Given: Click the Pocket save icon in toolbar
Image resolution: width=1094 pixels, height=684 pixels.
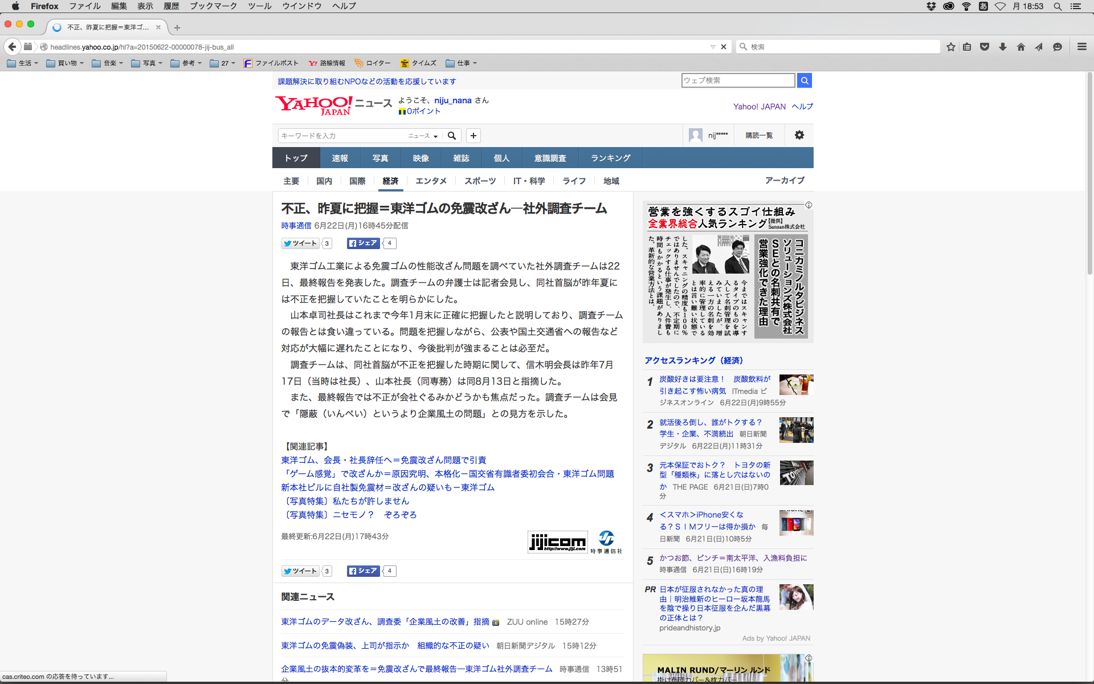Looking at the screenshot, I should [985, 47].
